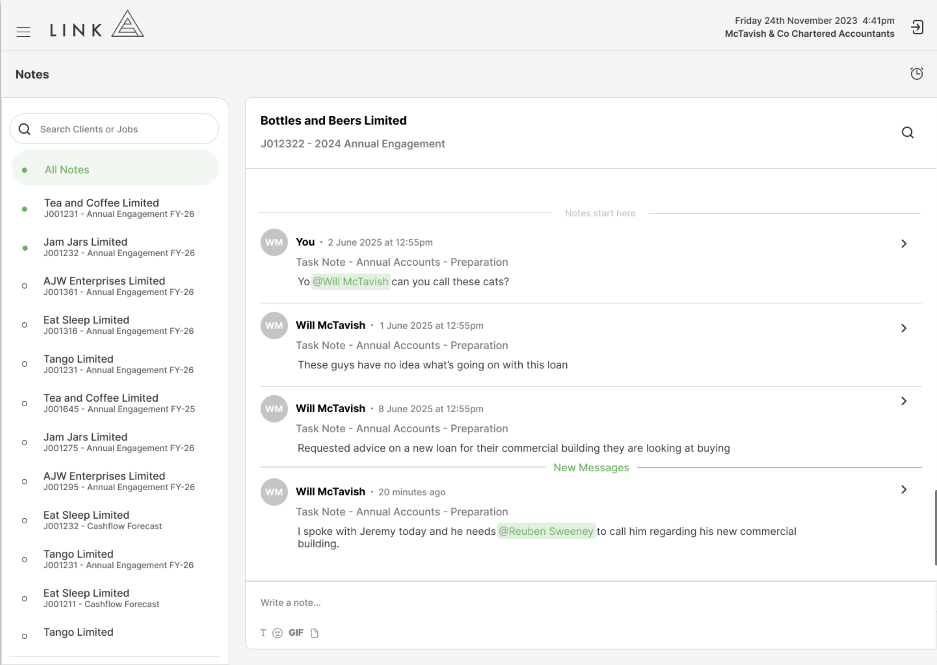Click the @Reuben Sweeney mention
Viewport: 937px width, 665px height.
tap(546, 531)
